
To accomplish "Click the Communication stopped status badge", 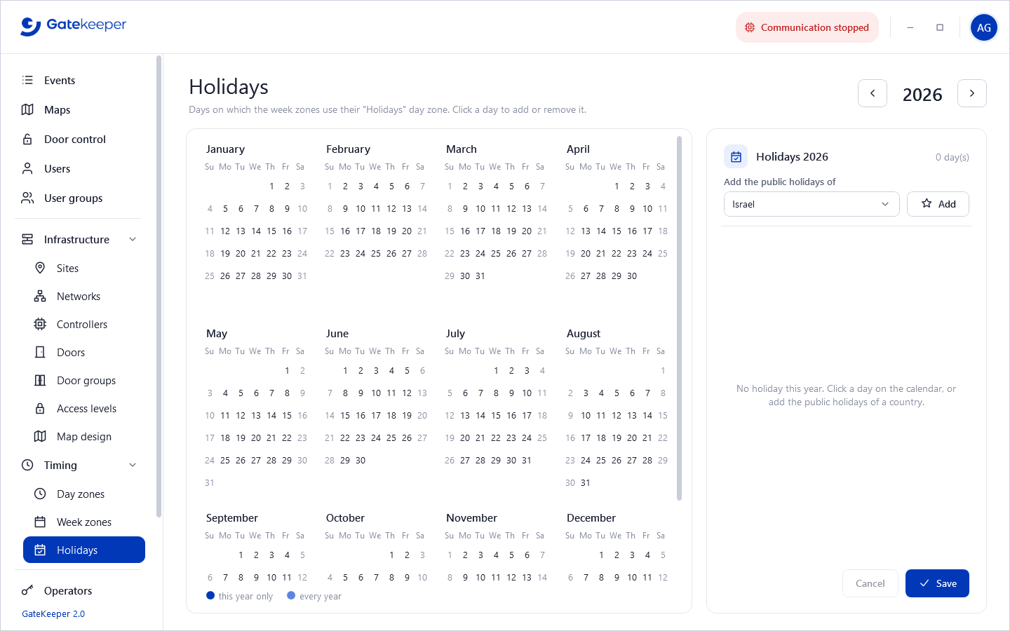I will pos(807,27).
